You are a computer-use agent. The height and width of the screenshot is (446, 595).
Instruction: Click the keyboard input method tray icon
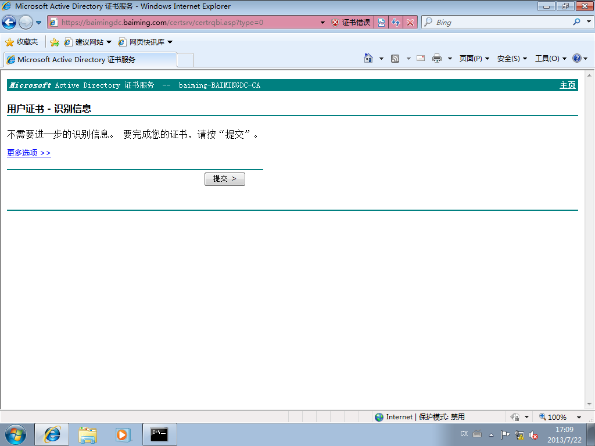tap(478, 434)
